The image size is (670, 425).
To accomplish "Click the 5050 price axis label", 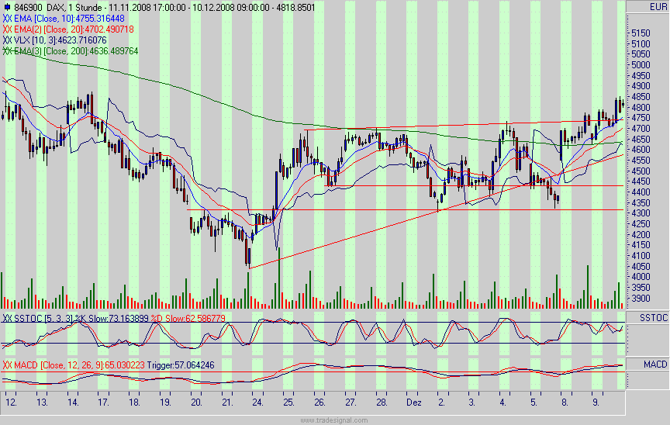I will tap(640, 54).
